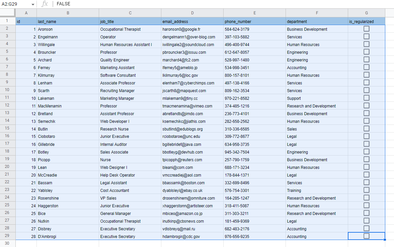The image size is (394, 247).
Task: Click the select-all corner button
Action: click(x=7, y=13)
